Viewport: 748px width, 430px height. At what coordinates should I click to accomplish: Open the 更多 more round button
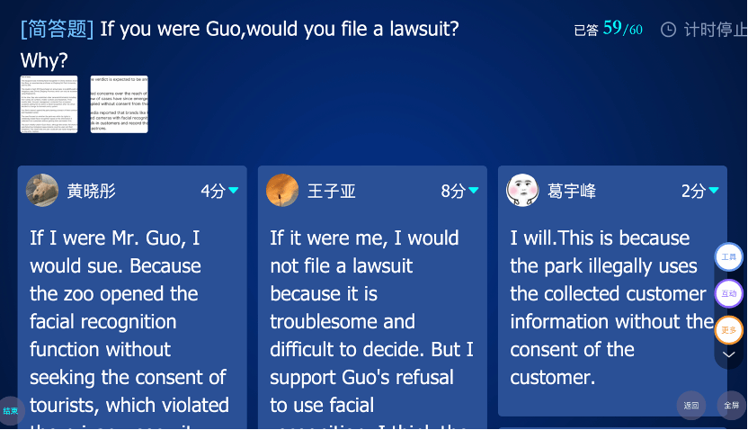coord(728,330)
